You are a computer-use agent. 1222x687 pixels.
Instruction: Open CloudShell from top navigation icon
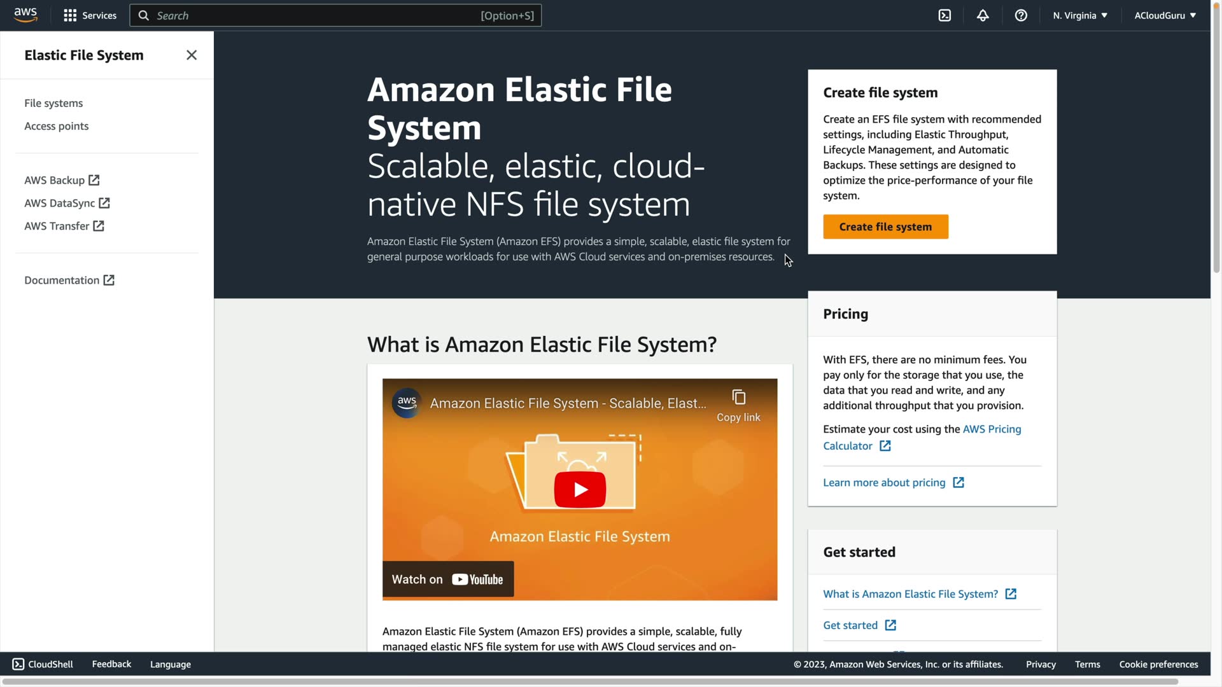(945, 15)
